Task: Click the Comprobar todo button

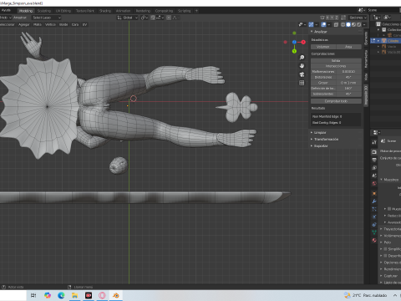Action: pos(336,101)
